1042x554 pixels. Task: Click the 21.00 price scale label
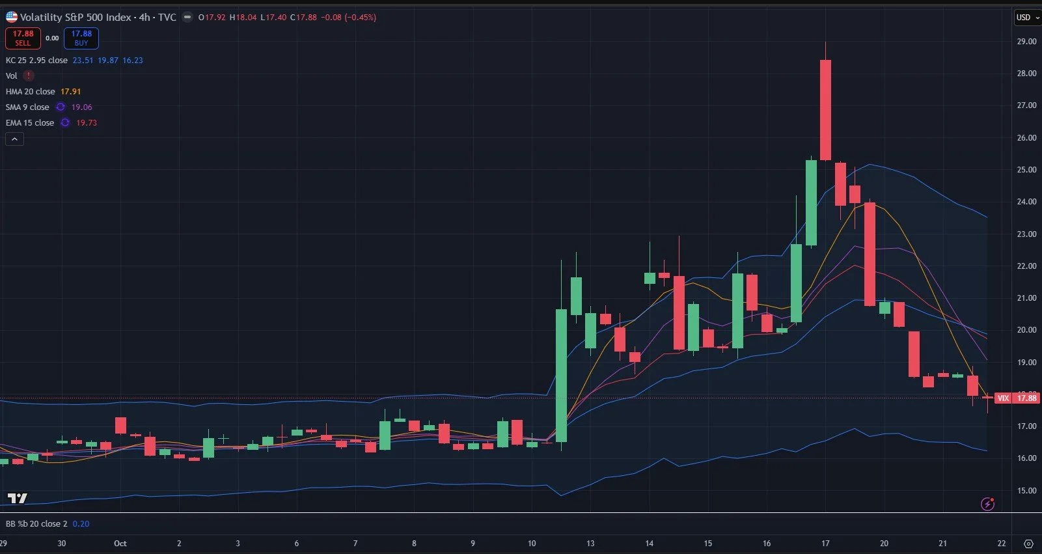tap(1027, 298)
